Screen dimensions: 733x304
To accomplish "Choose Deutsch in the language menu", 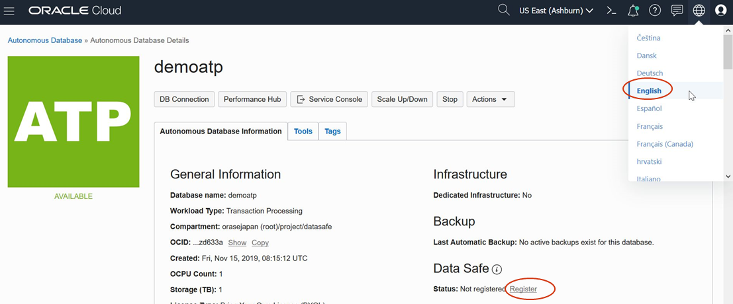I will tap(650, 73).
